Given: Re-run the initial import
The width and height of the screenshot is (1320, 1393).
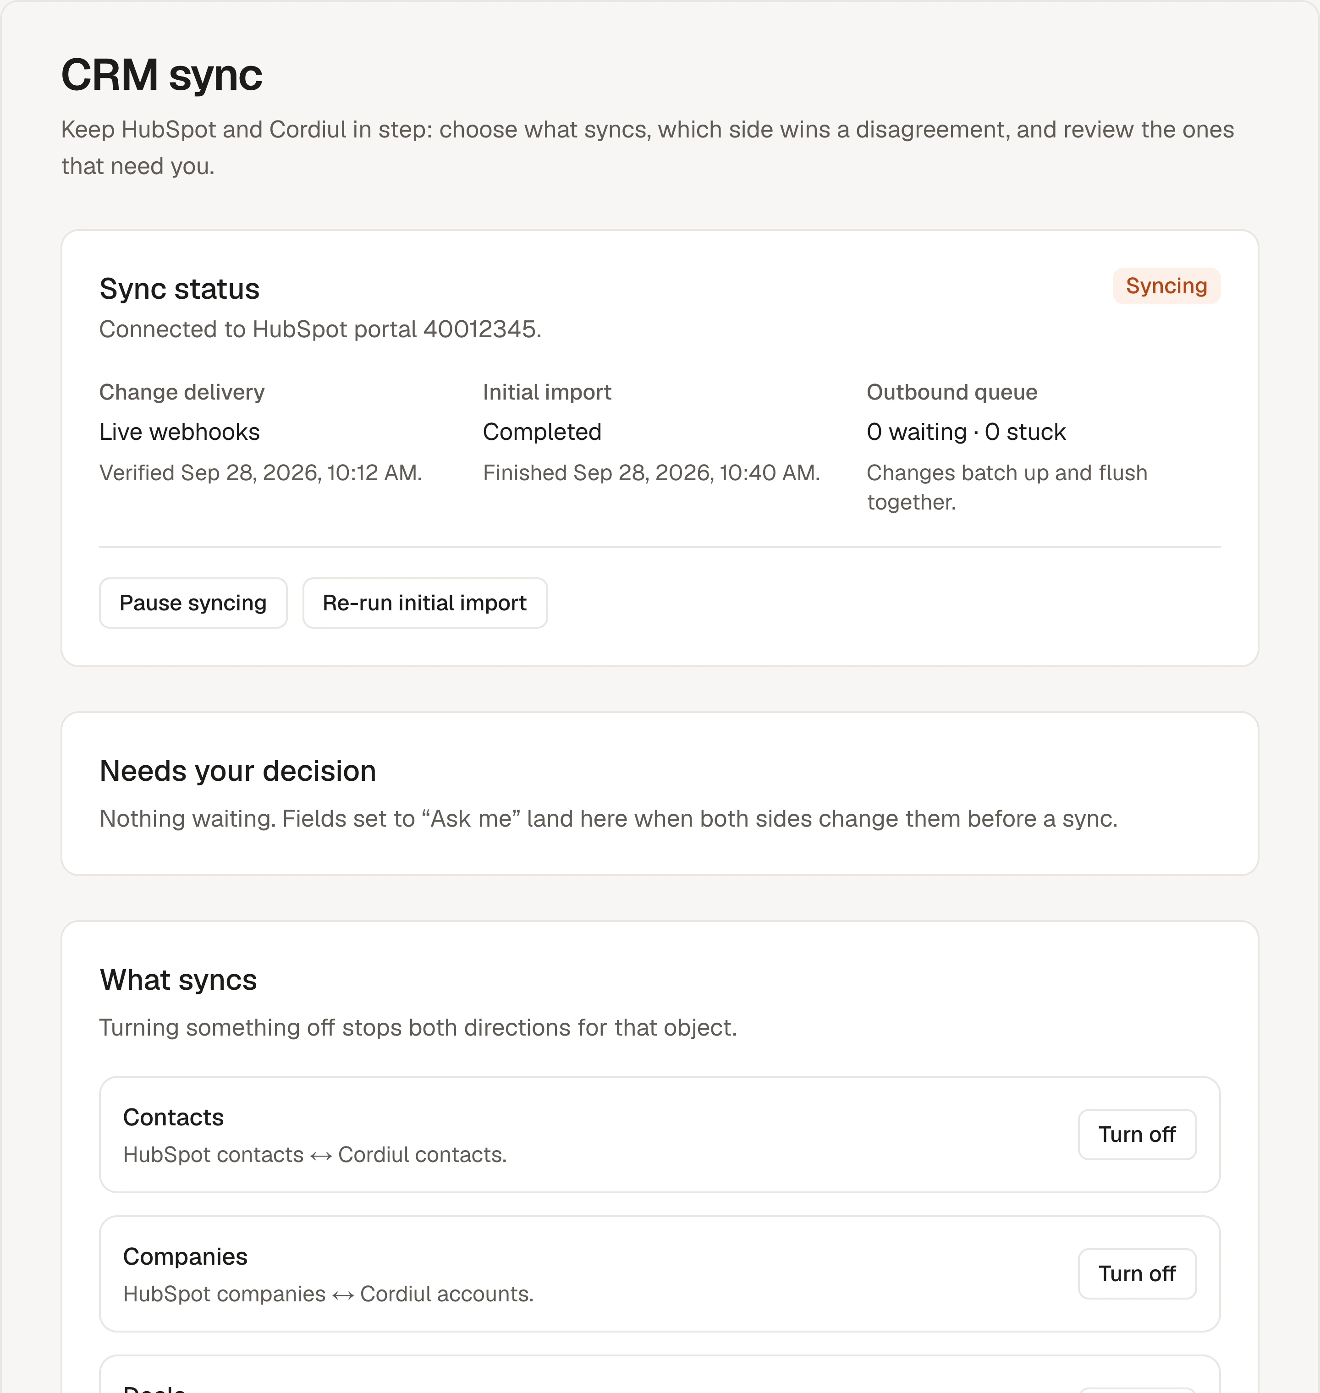Looking at the screenshot, I should (x=424, y=603).
